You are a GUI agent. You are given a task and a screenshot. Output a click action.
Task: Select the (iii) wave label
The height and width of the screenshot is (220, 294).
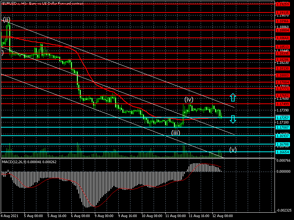tap(175, 132)
